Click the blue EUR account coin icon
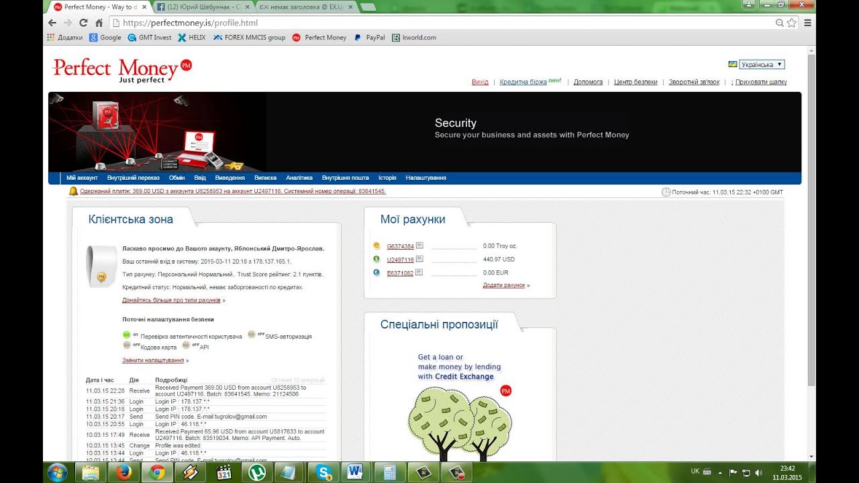The width and height of the screenshot is (859, 483). [376, 272]
